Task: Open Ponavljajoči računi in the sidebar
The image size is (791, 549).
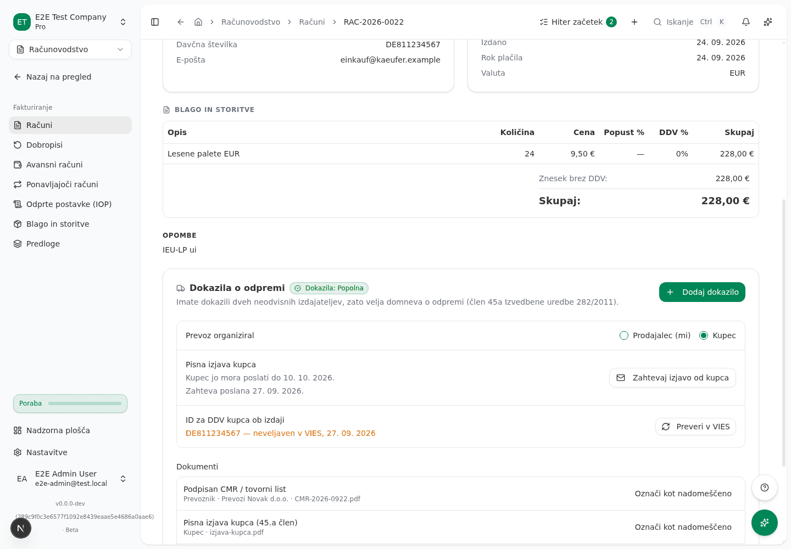Action: click(x=70, y=184)
